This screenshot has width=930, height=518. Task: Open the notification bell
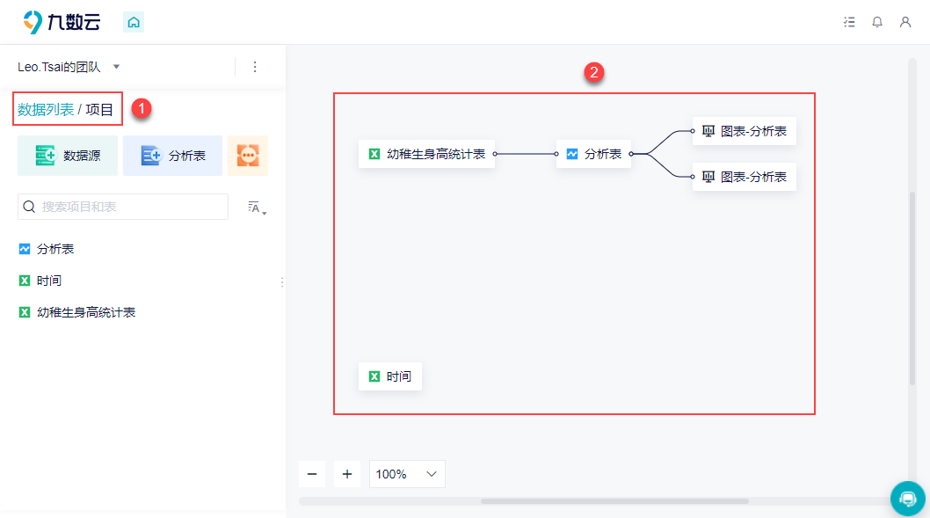click(x=877, y=22)
